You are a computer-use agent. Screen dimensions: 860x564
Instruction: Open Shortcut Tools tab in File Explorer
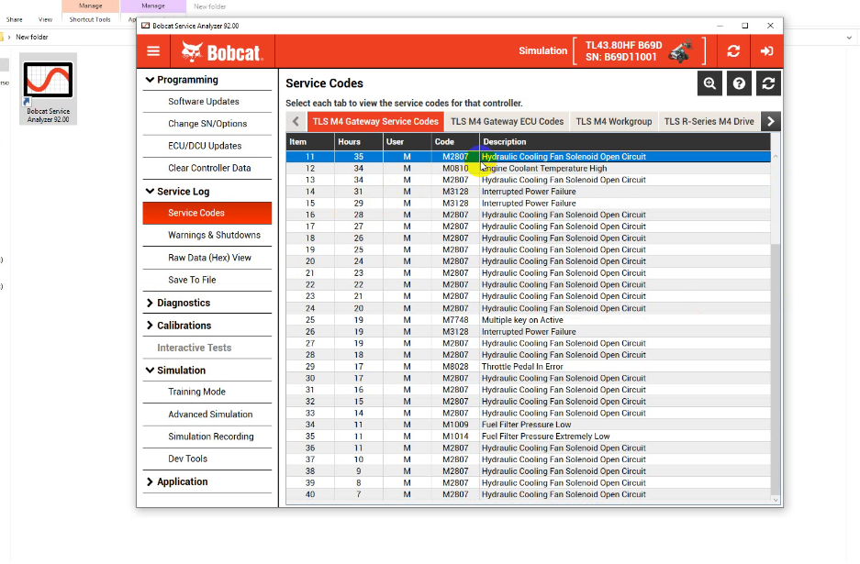[x=90, y=19]
